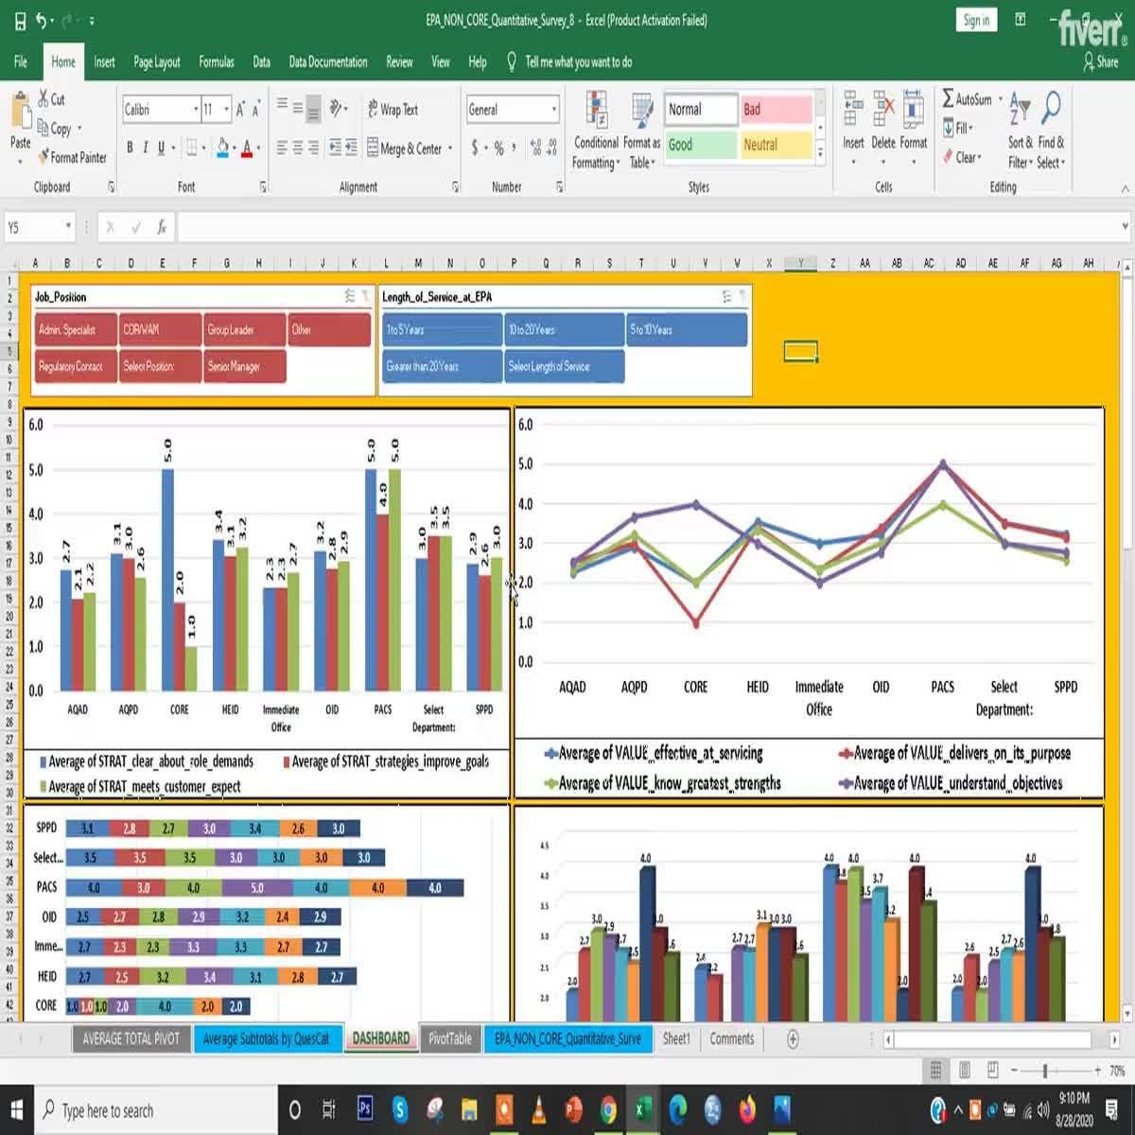Switch to the Formulas ribbon tab
Viewport: 1135px width, 1135px height.
[x=216, y=61]
